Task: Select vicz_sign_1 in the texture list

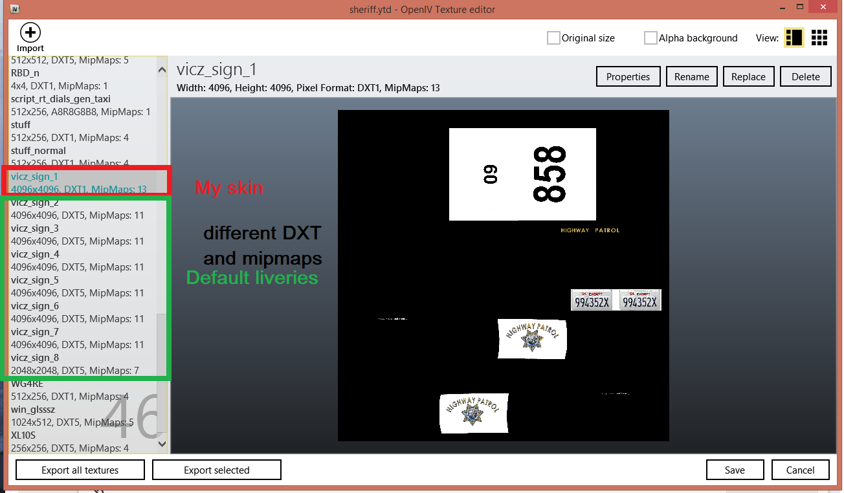Action: 82,183
